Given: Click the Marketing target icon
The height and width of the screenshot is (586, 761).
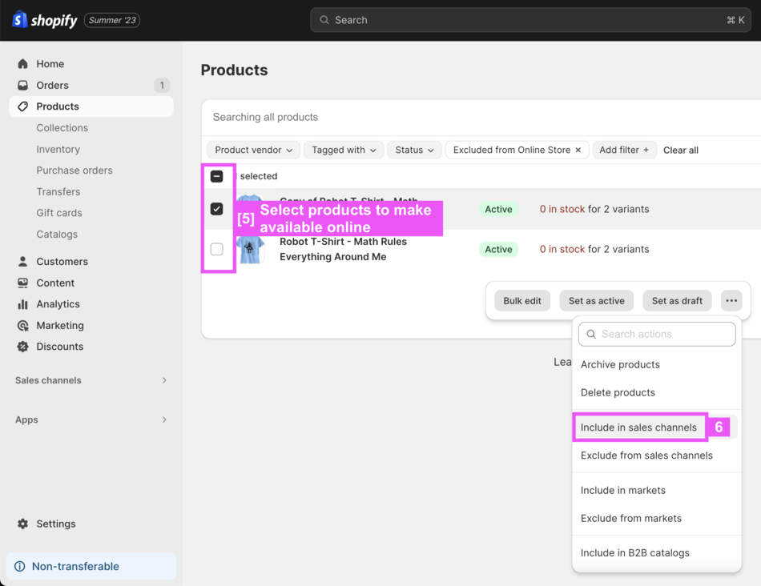Looking at the screenshot, I should 22,326.
